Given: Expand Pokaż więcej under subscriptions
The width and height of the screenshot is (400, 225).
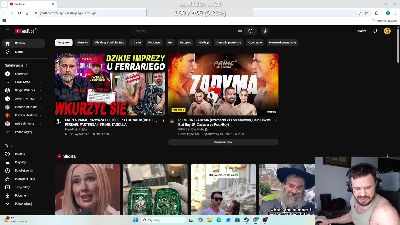Looking at the screenshot, I should [24, 132].
